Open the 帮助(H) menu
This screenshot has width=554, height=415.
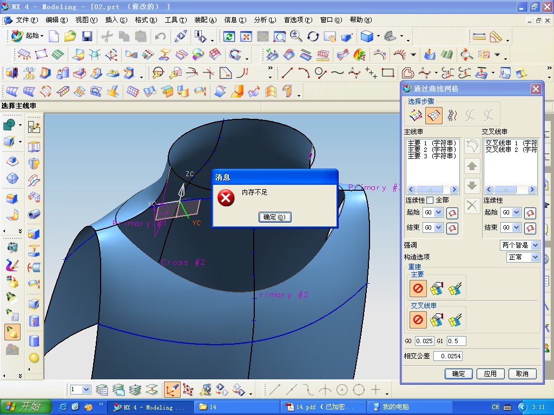[361, 20]
